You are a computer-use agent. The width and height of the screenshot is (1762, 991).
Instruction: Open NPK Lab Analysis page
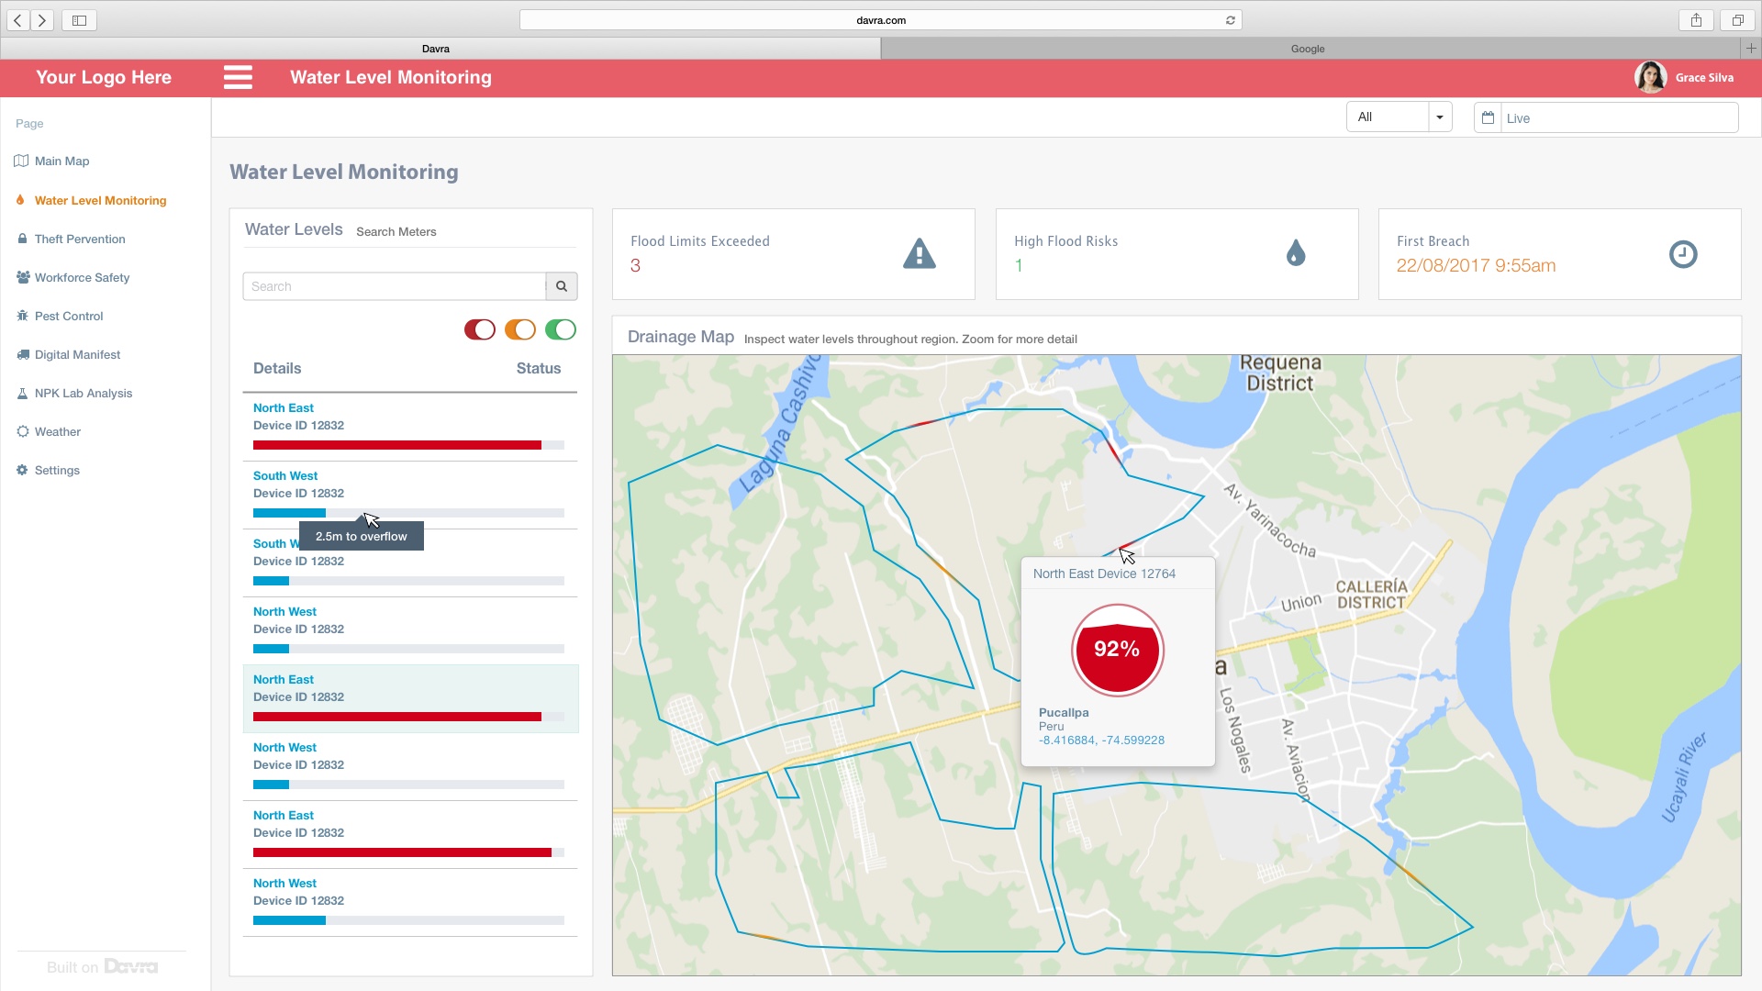coord(84,393)
